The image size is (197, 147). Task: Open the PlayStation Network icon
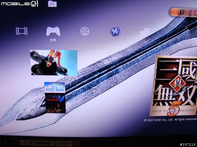click(115, 32)
